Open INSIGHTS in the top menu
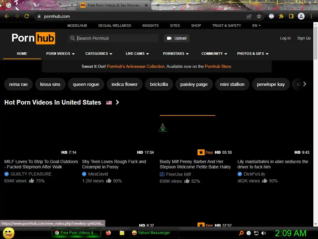Screen dimensions: 318x239 click(x=151, y=26)
